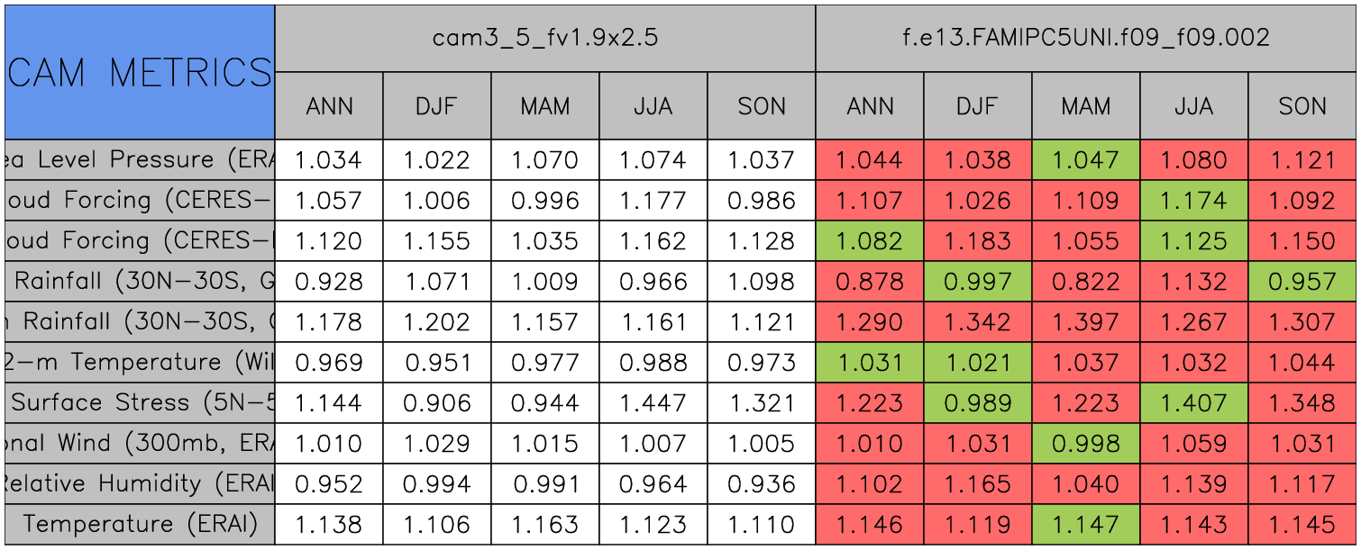The width and height of the screenshot is (1361, 550).
Task: Click the white cell showing 1.447
Action: tap(653, 403)
